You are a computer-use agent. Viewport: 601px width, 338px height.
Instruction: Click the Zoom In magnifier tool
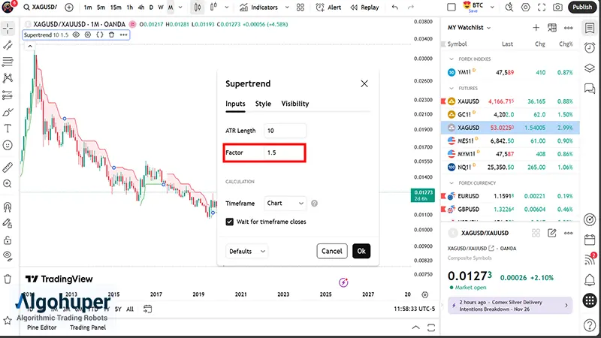coord(8,184)
